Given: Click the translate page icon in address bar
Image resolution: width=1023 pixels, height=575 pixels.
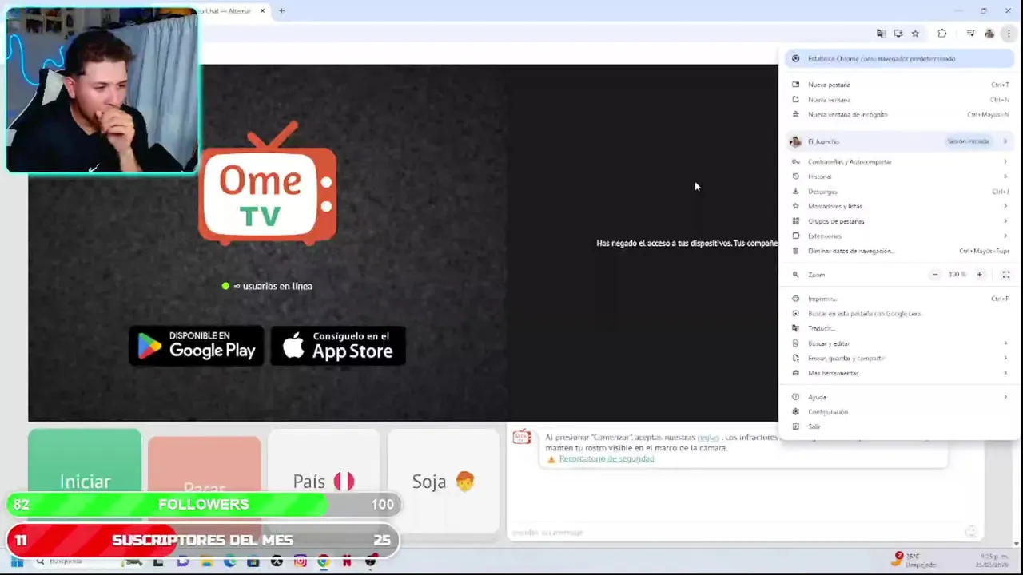Looking at the screenshot, I should [x=881, y=34].
